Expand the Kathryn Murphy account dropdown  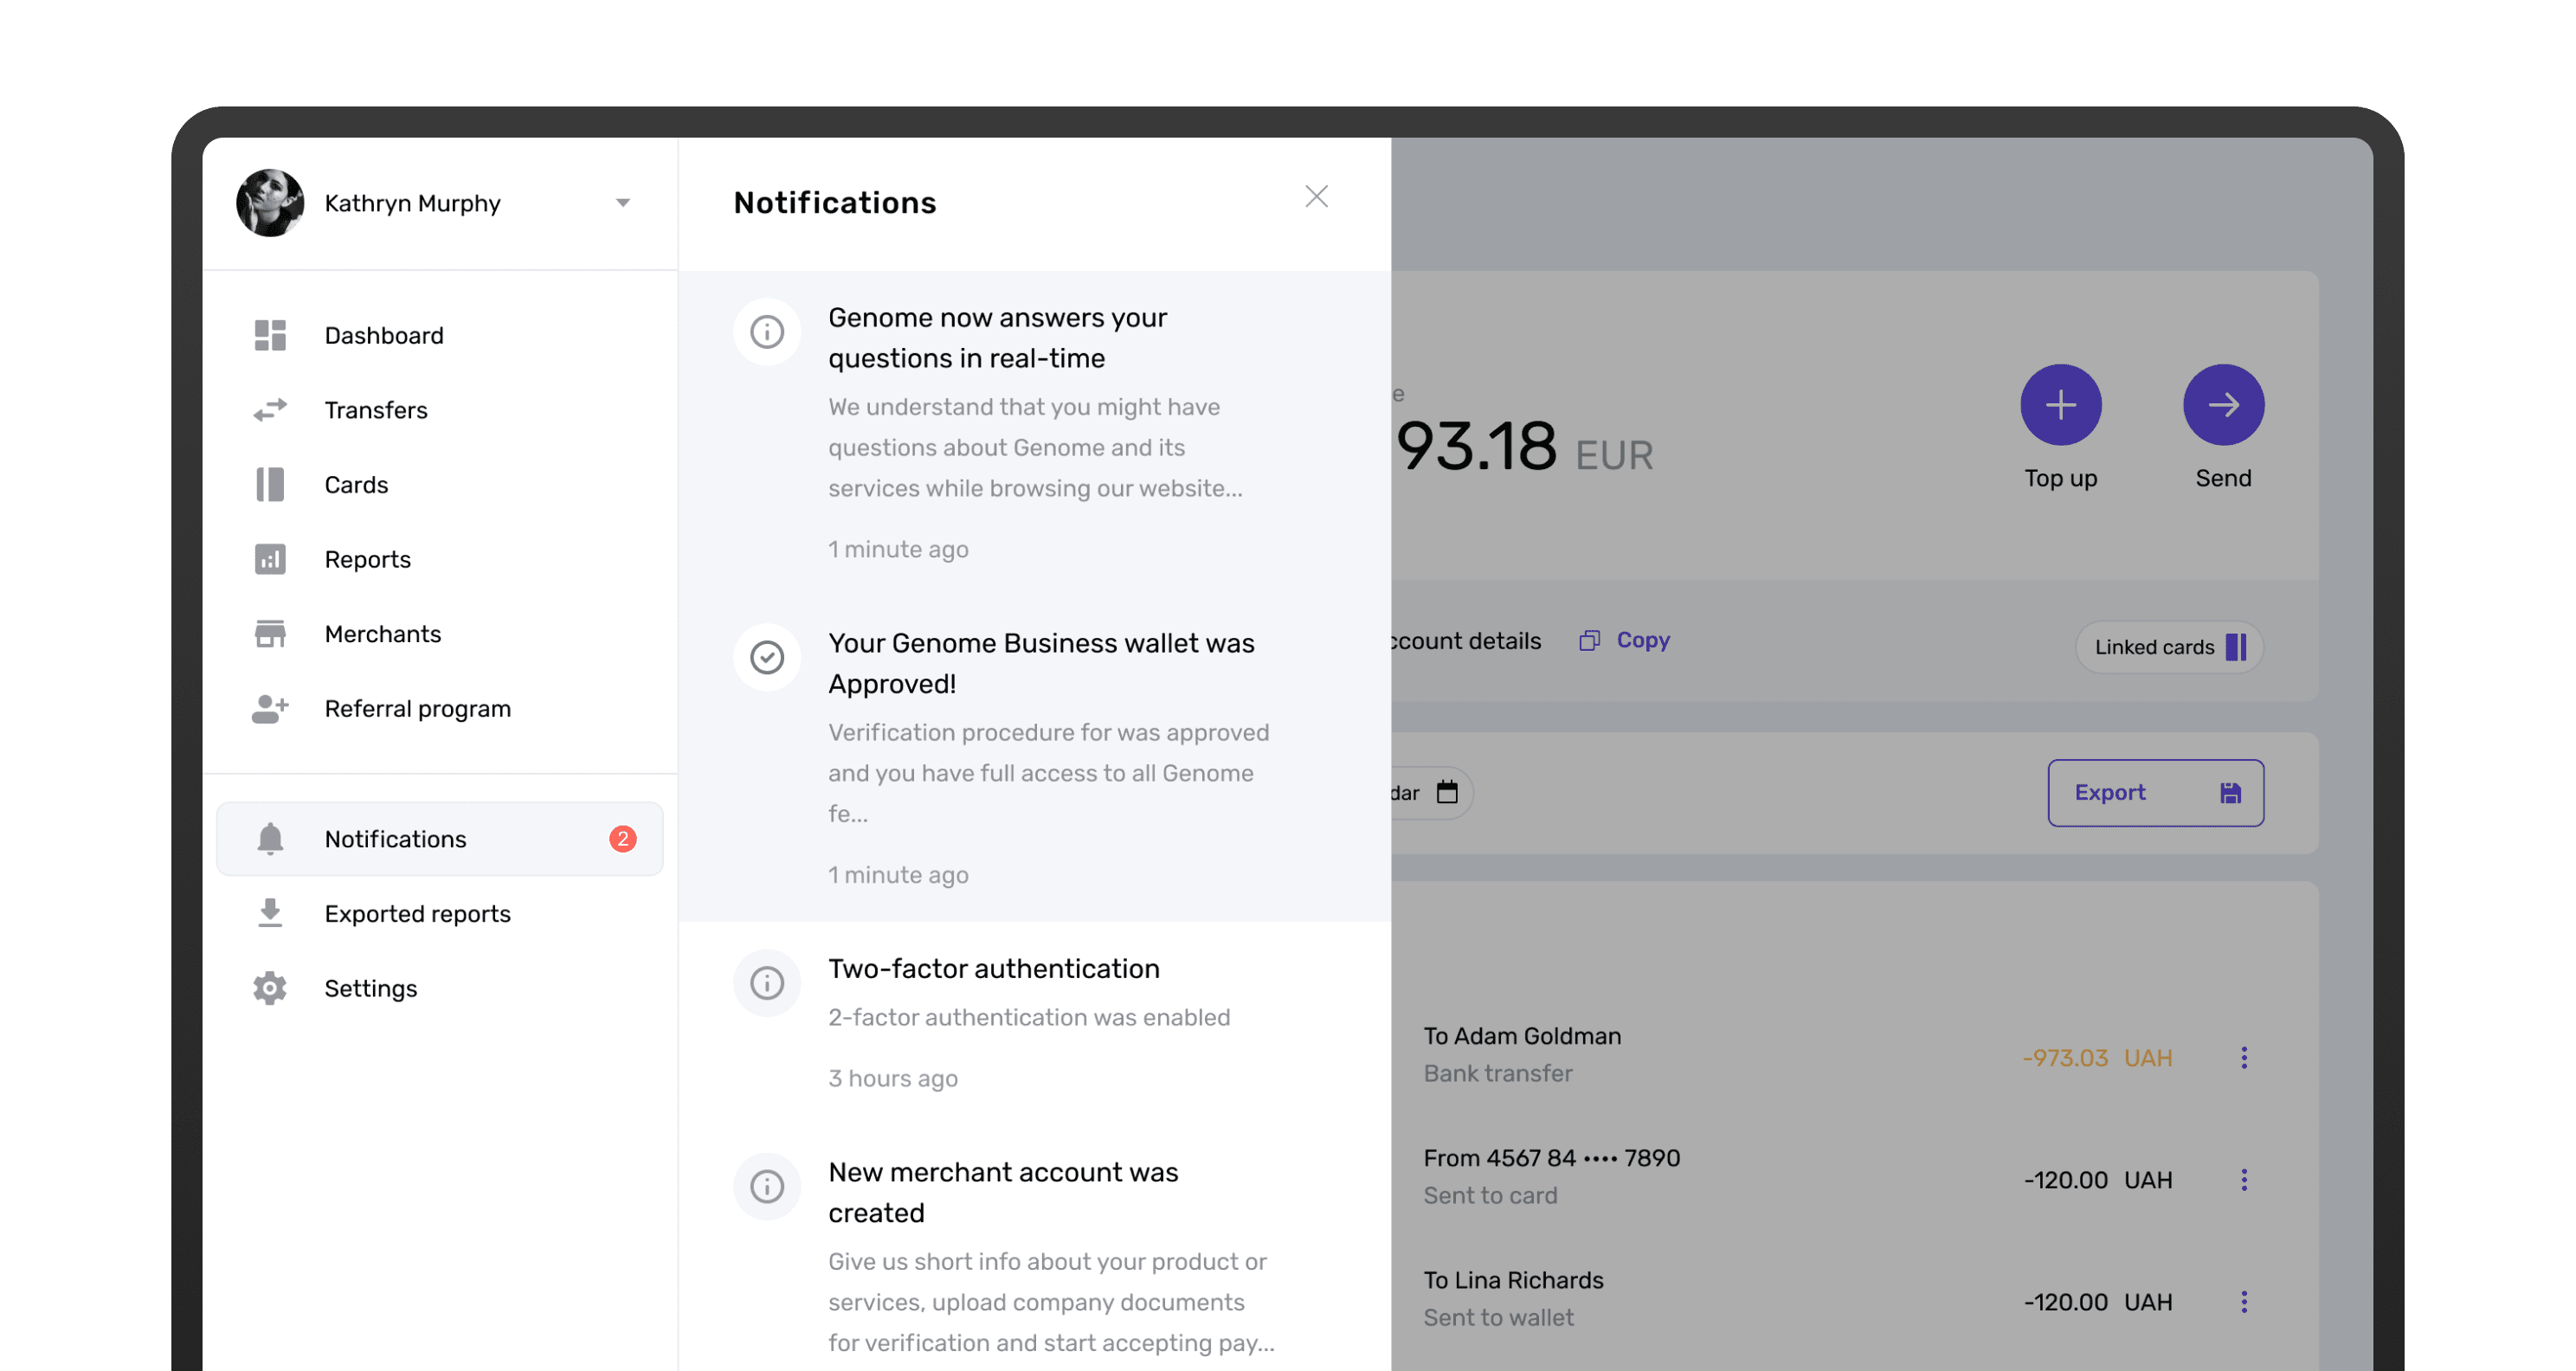click(623, 202)
